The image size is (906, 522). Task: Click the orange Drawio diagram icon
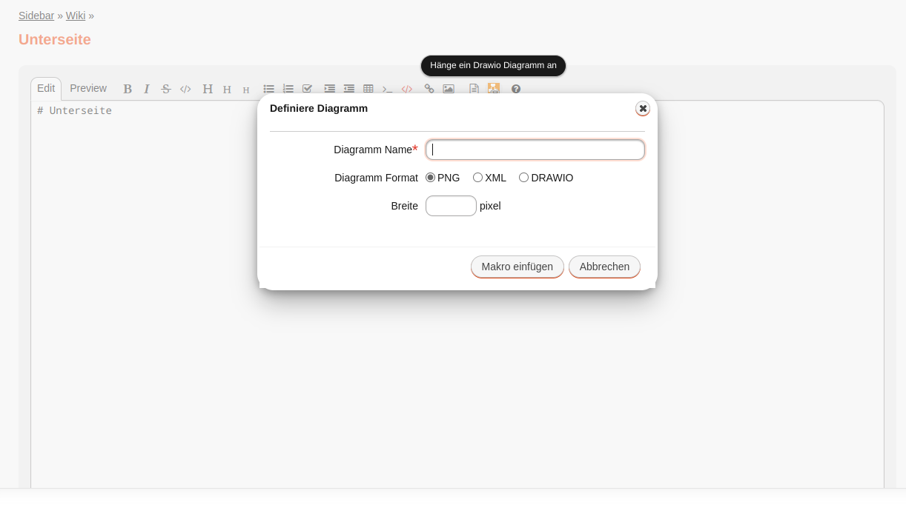point(493,89)
